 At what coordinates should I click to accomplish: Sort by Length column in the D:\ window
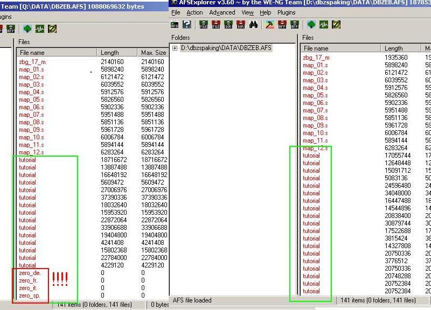(401, 48)
